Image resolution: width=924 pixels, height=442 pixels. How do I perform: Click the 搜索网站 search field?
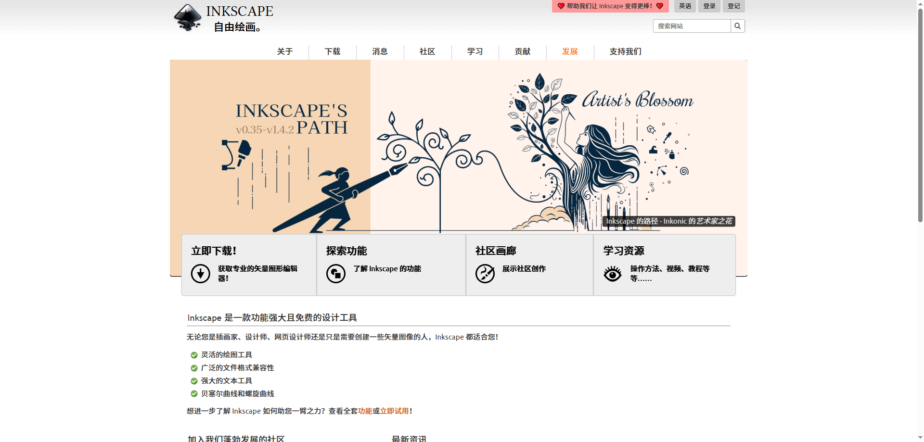tap(692, 26)
